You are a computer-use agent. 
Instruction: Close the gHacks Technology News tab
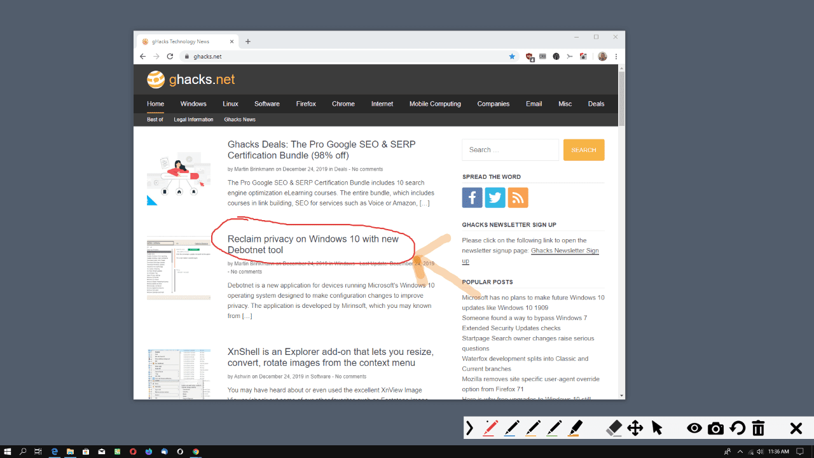[x=231, y=41]
